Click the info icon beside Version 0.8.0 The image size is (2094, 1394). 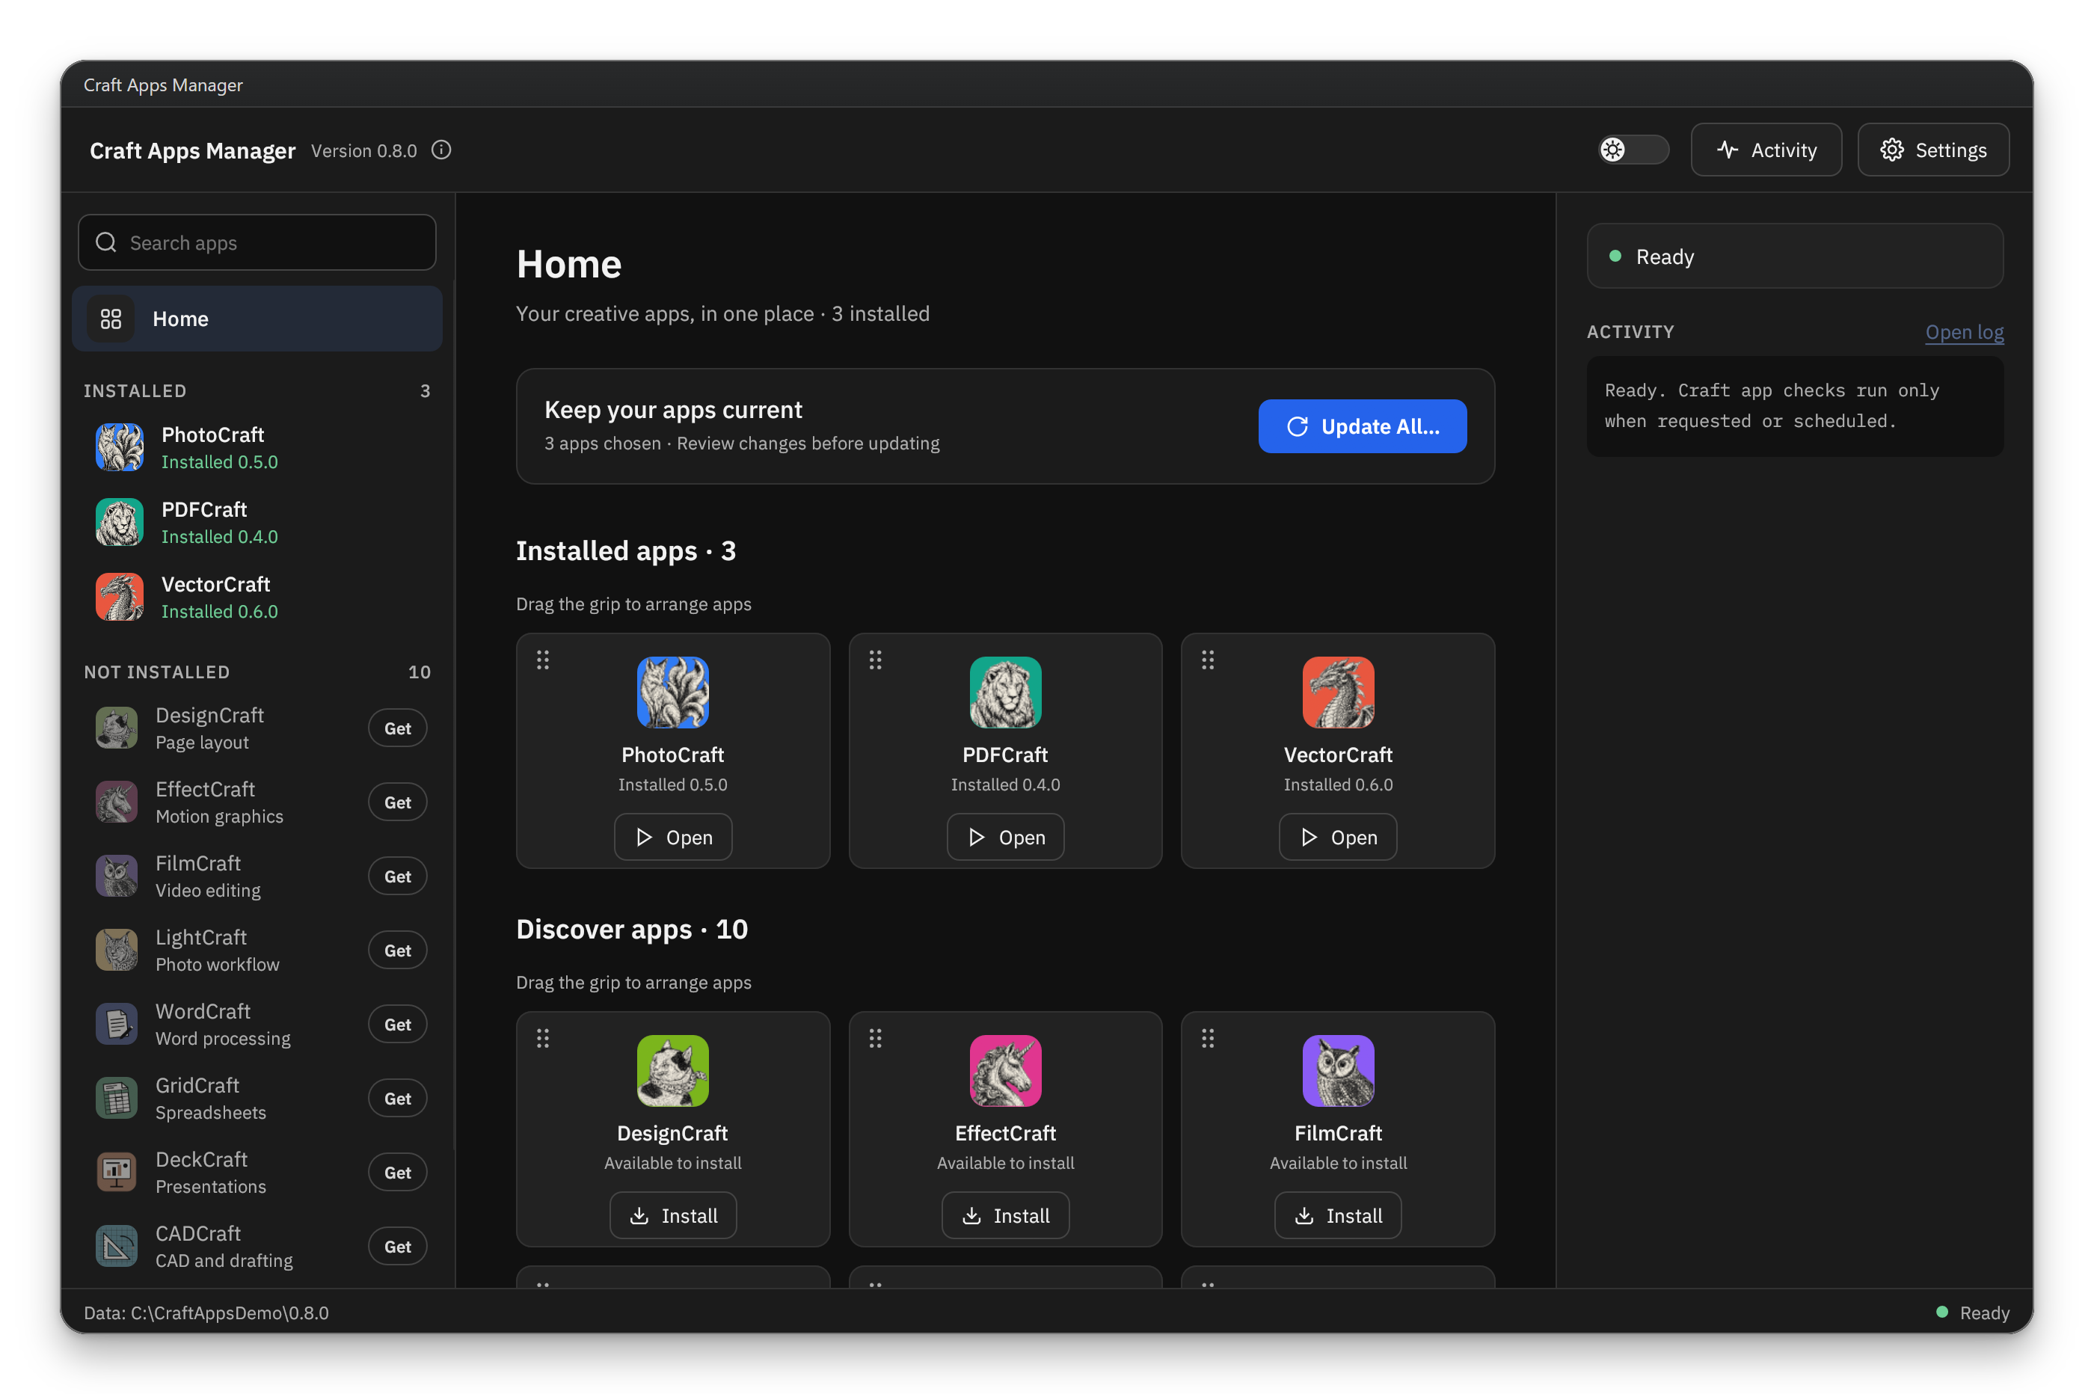click(x=440, y=150)
